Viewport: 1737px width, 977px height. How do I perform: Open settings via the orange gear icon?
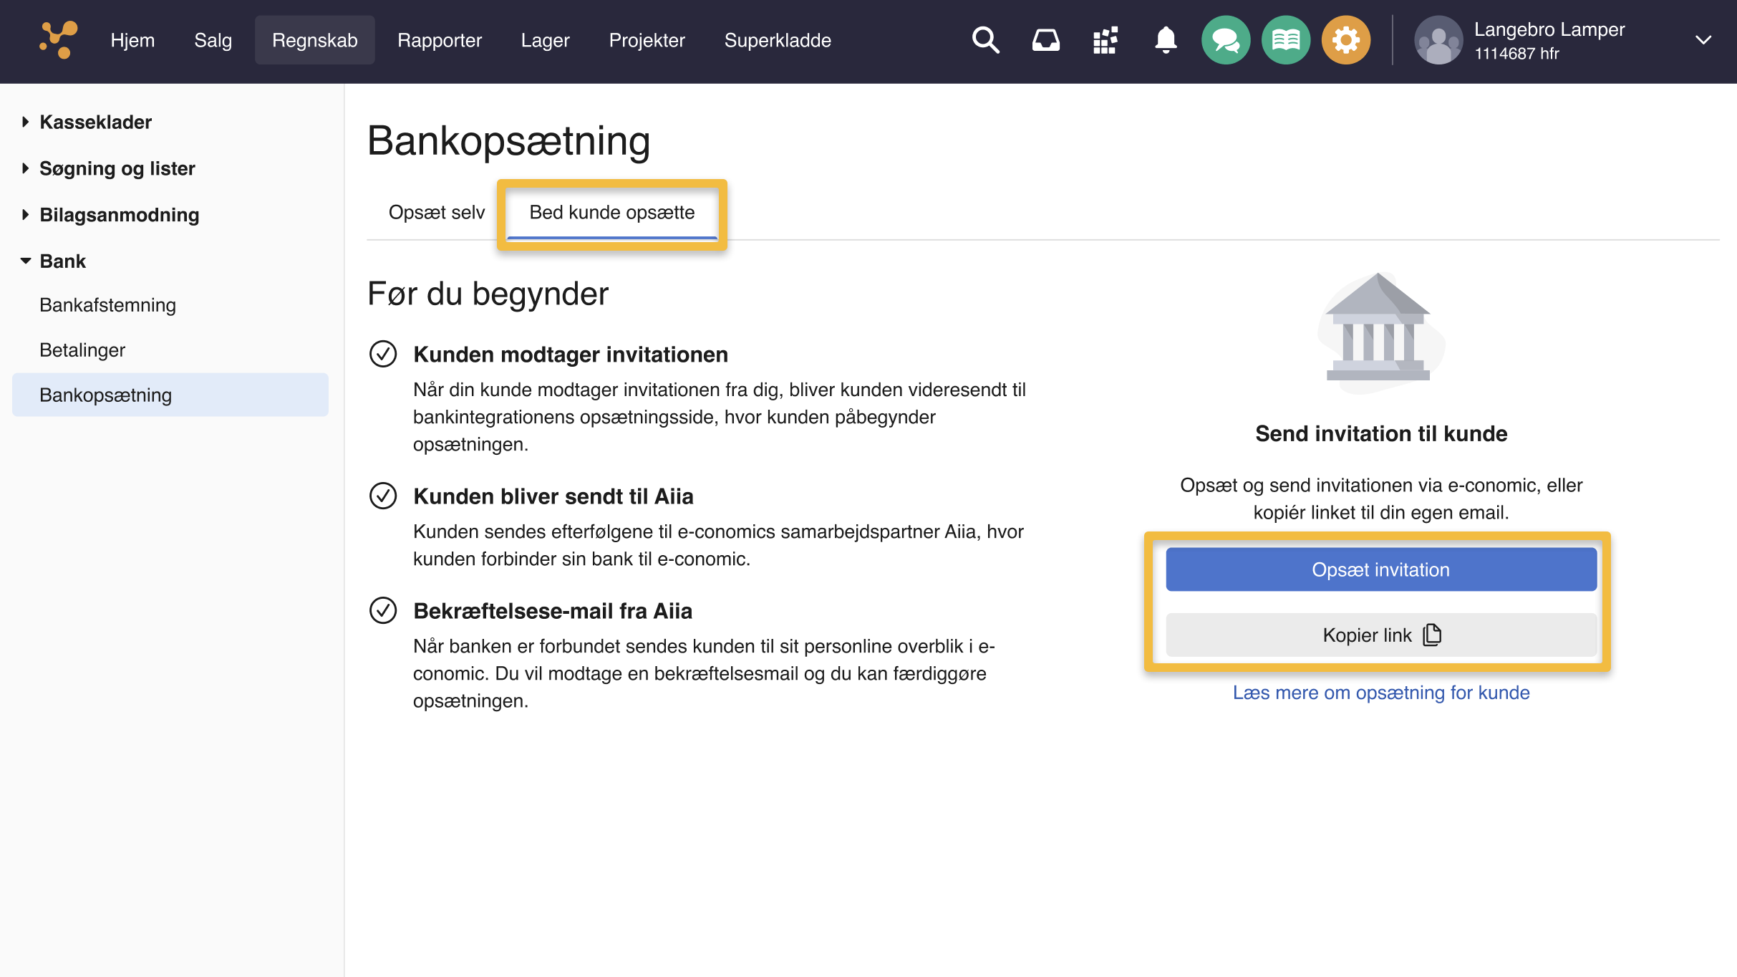click(x=1345, y=40)
